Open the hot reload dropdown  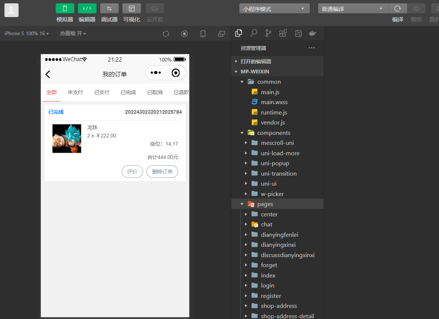[73, 34]
